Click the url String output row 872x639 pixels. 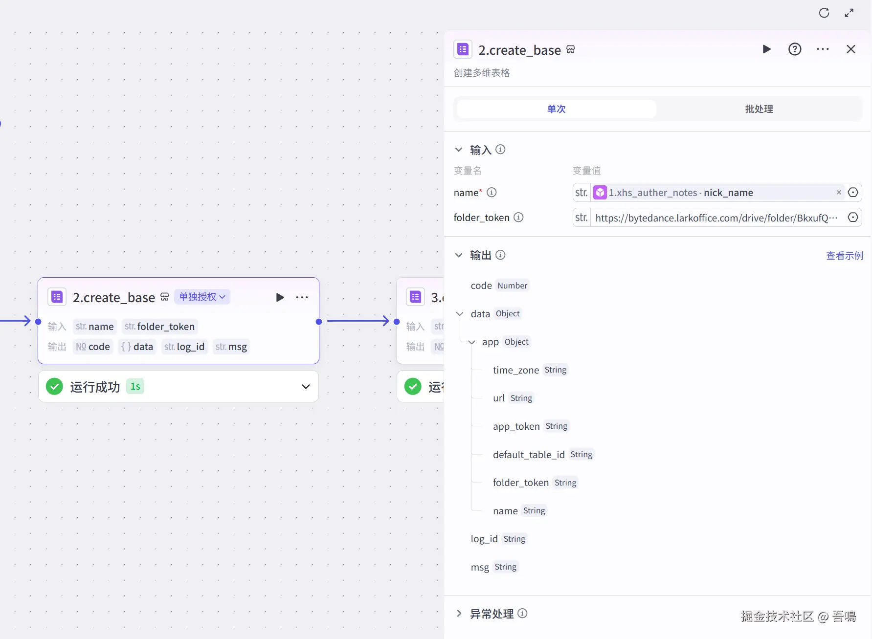pos(513,398)
